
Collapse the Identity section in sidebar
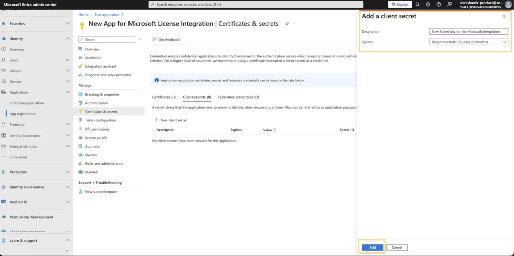[68, 39]
